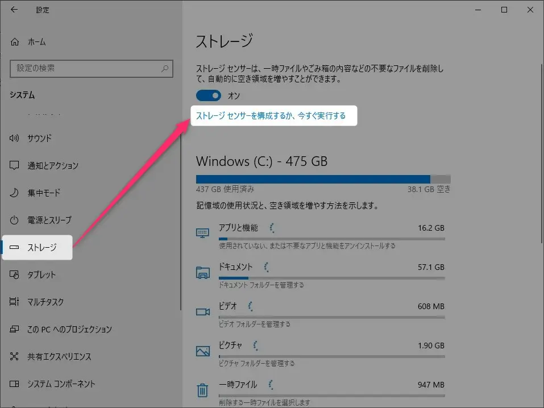Click the search magnifier icon
This screenshot has height=408, width=544.
165,68
